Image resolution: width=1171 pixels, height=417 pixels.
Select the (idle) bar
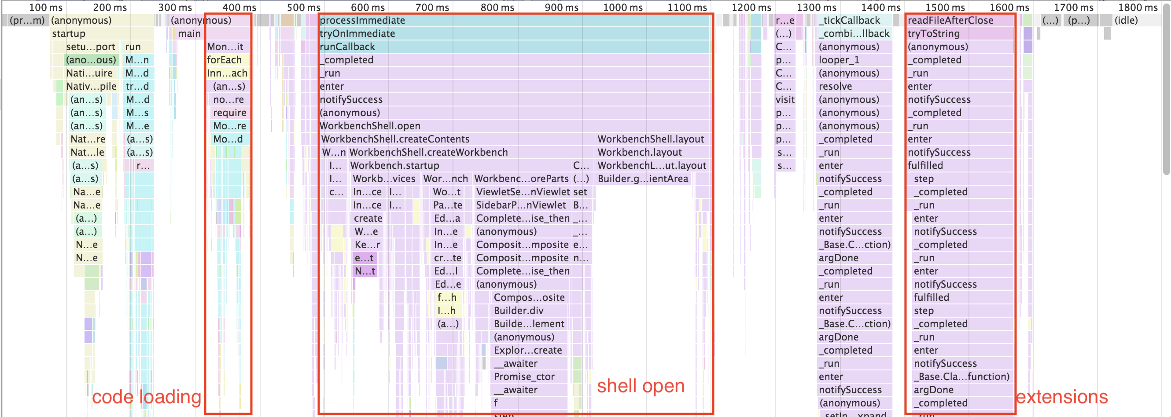click(1137, 20)
